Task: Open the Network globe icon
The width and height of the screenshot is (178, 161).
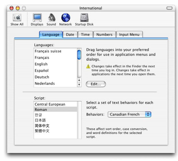Action: (66, 18)
